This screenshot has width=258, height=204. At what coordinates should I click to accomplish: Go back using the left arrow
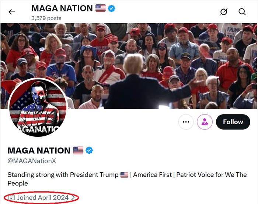[x=12, y=12]
